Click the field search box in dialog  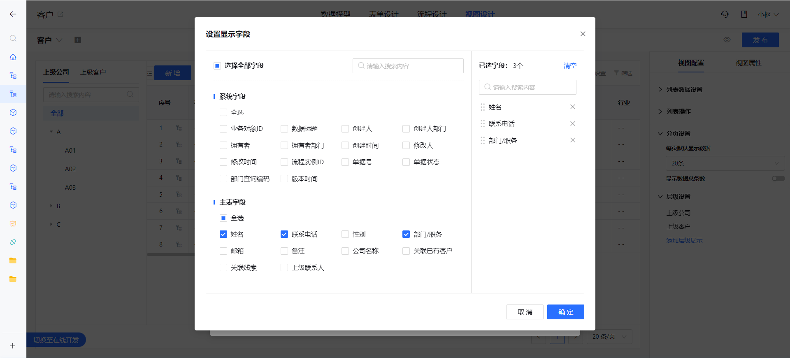(x=408, y=66)
